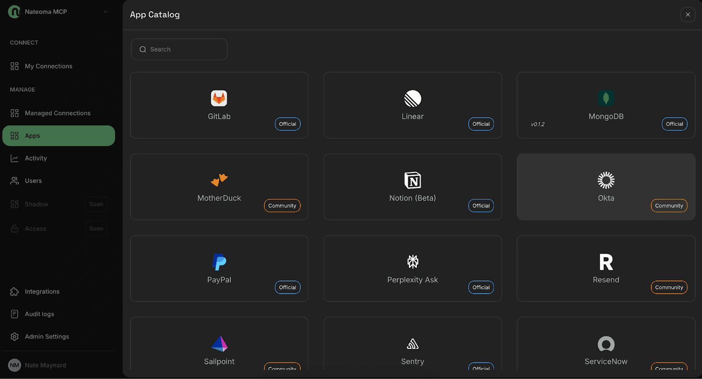702x379 pixels.
Task: Click the Notion (Beta) name text
Action: pos(412,198)
